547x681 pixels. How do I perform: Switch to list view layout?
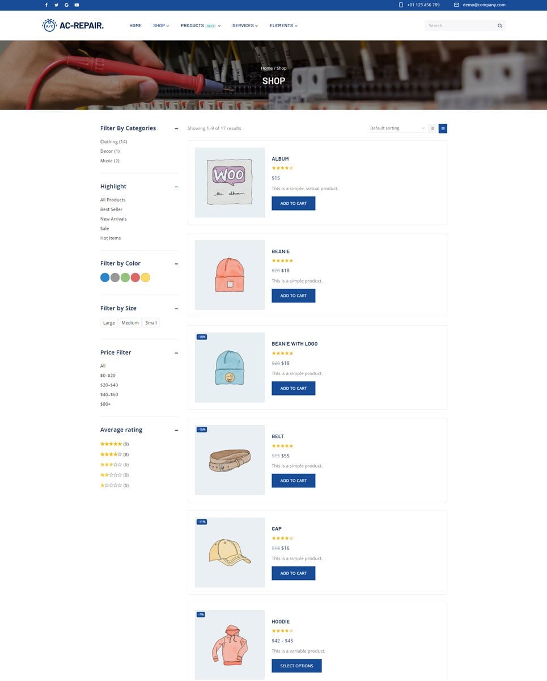443,128
